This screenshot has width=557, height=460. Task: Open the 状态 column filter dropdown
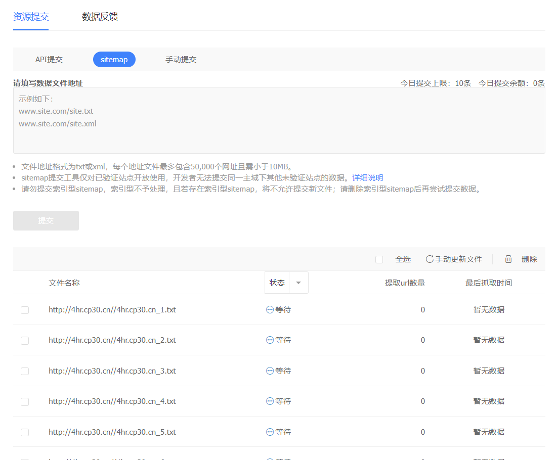pyautogui.click(x=298, y=283)
